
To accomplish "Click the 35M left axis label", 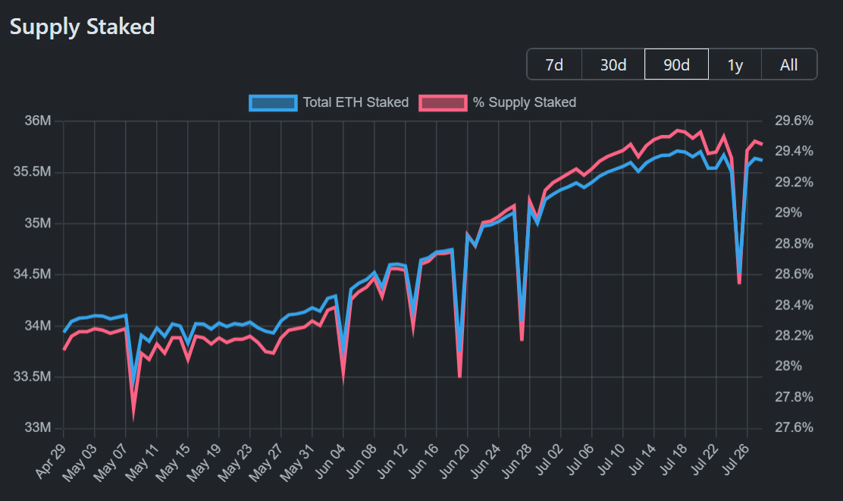I will point(36,224).
